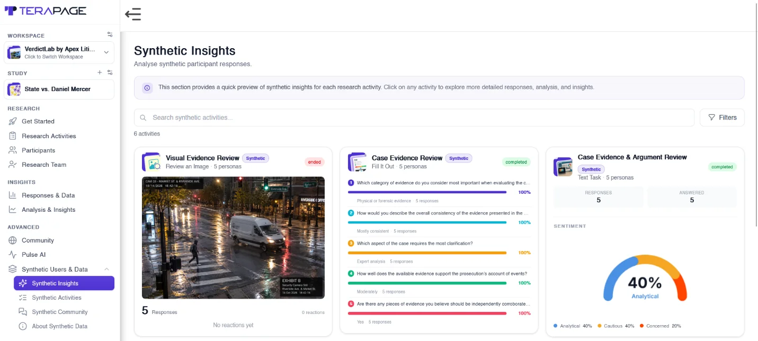Viewport: 758px width, 341px height.
Task: Click the Synthetic Activities checklist icon
Action: [23, 298]
